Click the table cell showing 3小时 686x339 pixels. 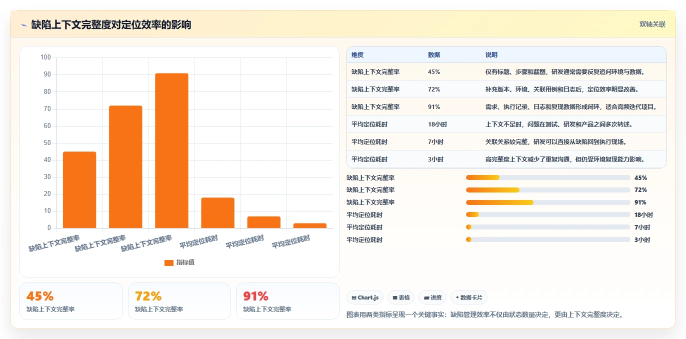point(435,159)
